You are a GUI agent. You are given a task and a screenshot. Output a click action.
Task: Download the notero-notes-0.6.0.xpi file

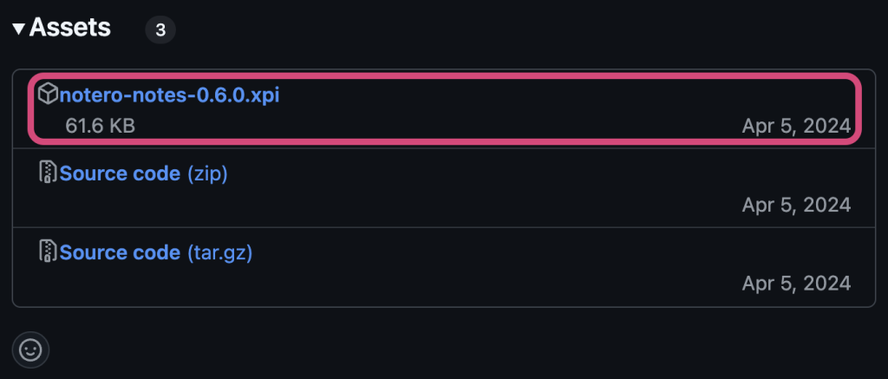pyautogui.click(x=169, y=95)
